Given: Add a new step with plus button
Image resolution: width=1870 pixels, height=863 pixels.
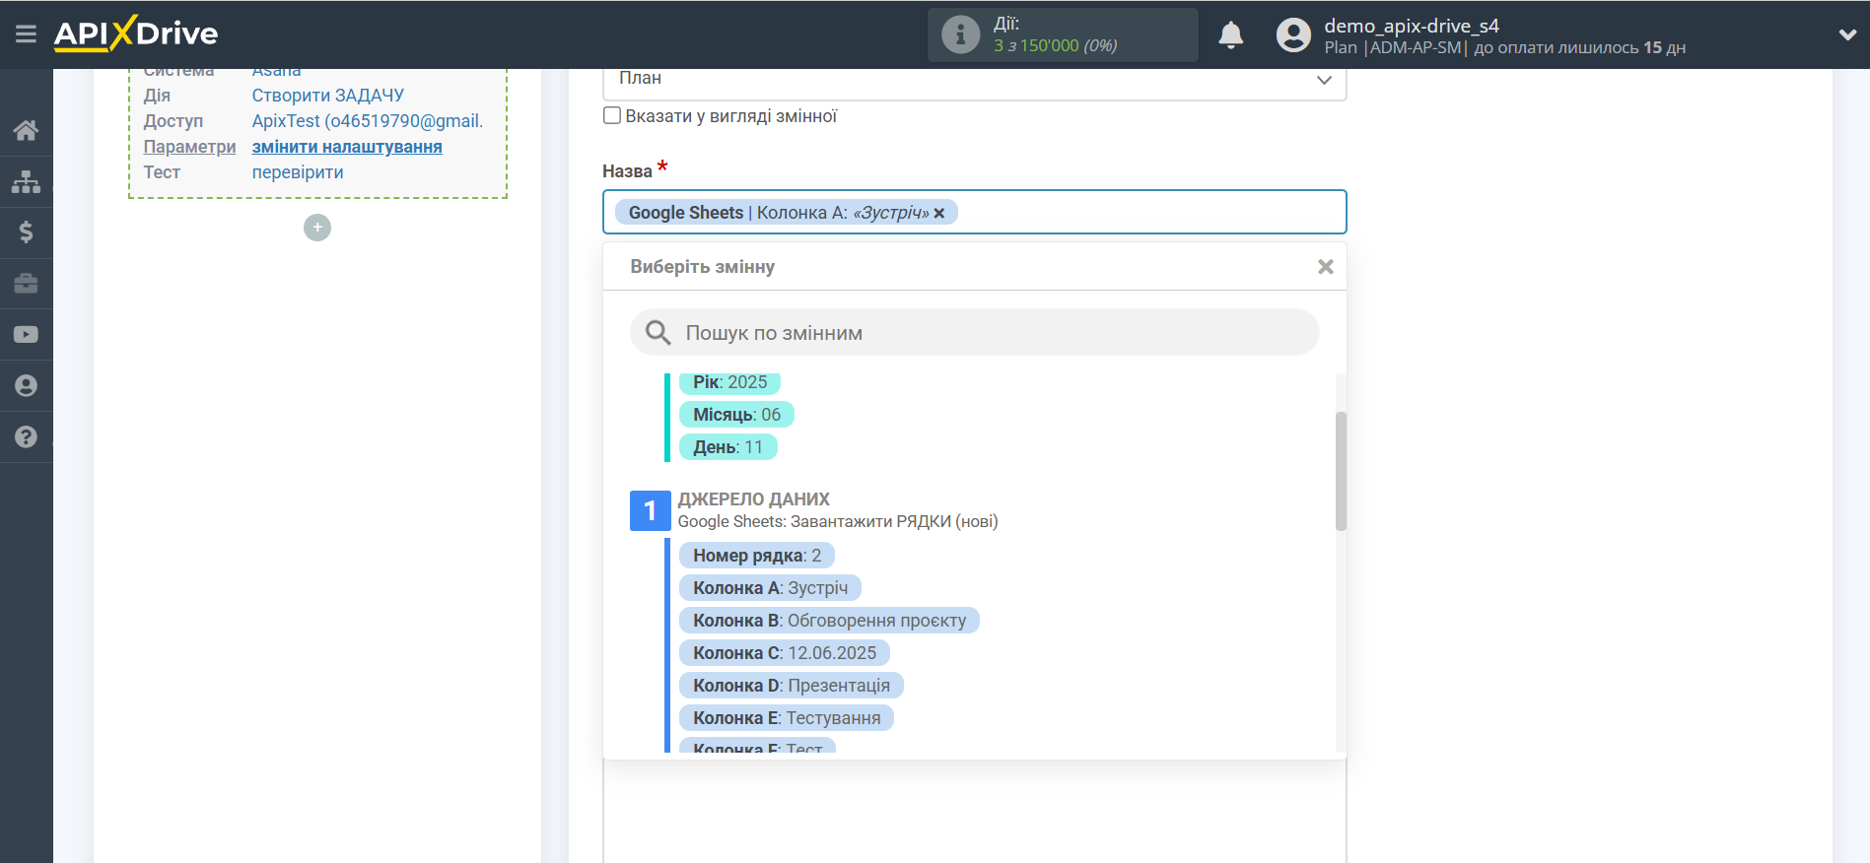Looking at the screenshot, I should click(317, 228).
